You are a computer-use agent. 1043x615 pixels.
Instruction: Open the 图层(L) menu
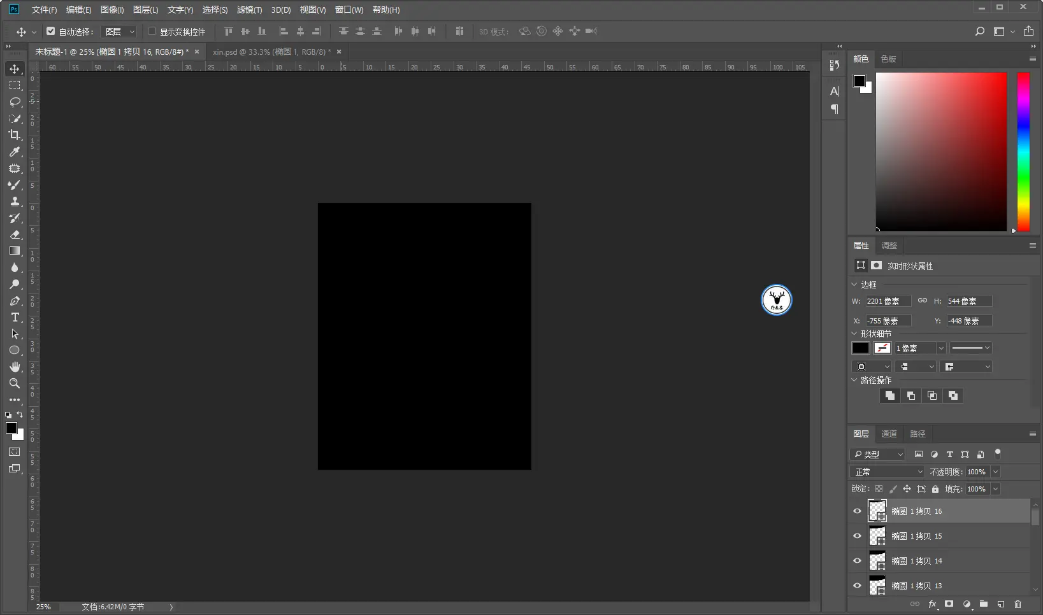coord(145,10)
